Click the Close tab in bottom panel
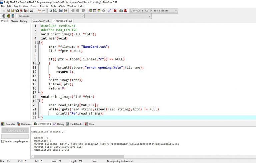This screenshot has width=256, height=163. coord(90,124)
